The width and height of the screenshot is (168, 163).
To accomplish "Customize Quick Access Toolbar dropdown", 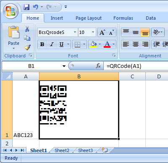I will [x=66, y=7].
